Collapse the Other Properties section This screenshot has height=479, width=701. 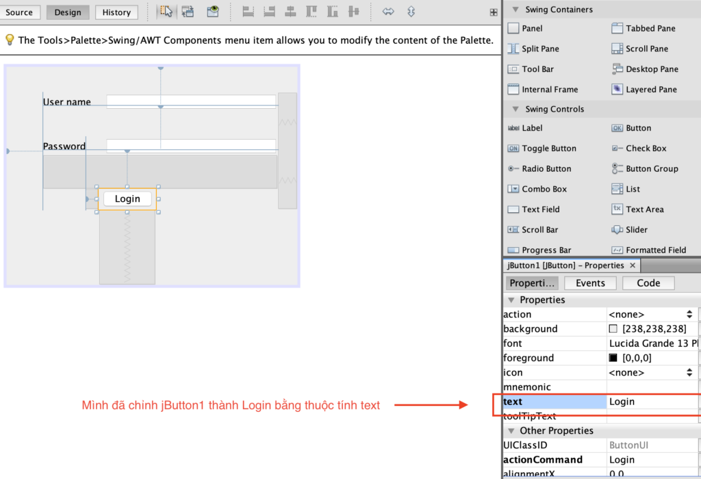[511, 430]
